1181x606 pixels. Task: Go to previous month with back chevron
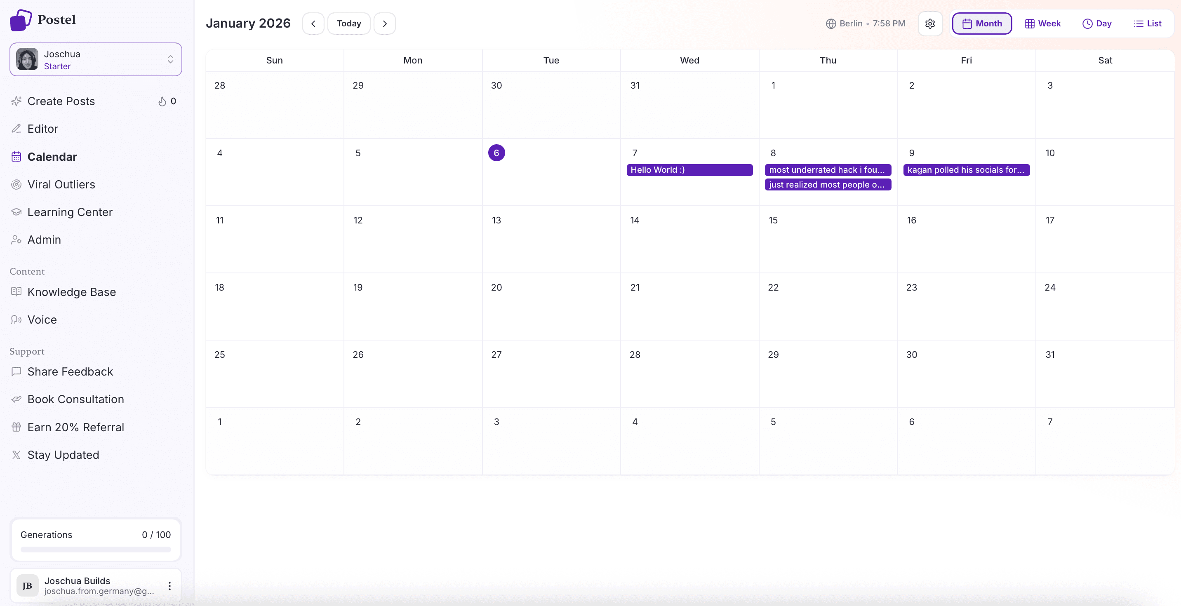pos(313,23)
